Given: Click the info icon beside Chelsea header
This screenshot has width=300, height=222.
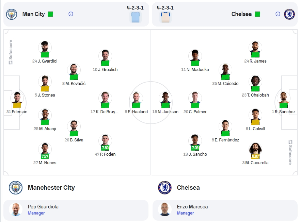Looking at the screenshot, I should tap(278, 14).
